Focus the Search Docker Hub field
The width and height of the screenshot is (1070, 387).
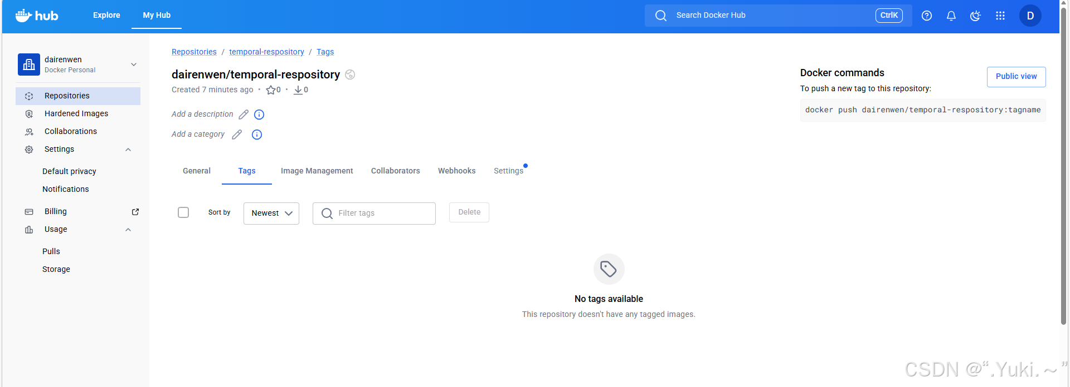(x=779, y=16)
